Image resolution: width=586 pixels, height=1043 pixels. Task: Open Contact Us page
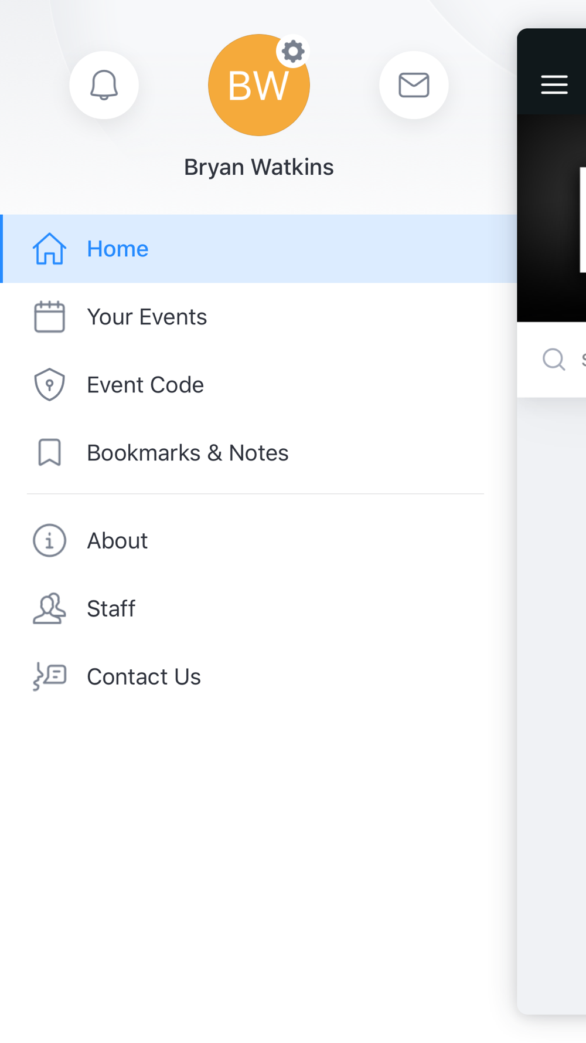point(258,676)
